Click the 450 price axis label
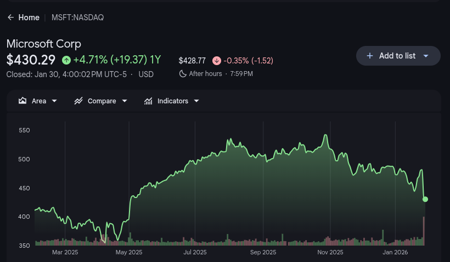Screen dimensions: 450x262 pos(24,188)
